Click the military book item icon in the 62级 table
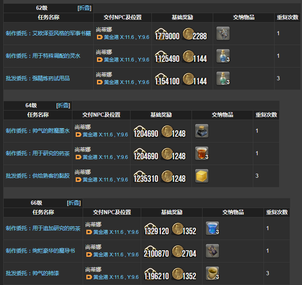The width and height of the screenshot is (302, 285). (223, 34)
